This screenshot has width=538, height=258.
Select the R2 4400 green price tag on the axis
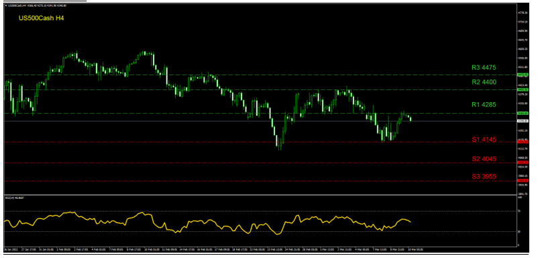[x=523, y=89]
